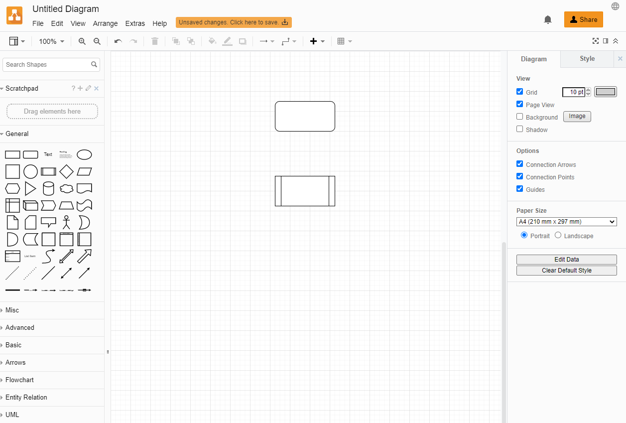Click the draw.io logo icon
The width and height of the screenshot is (626, 423).
click(14, 15)
